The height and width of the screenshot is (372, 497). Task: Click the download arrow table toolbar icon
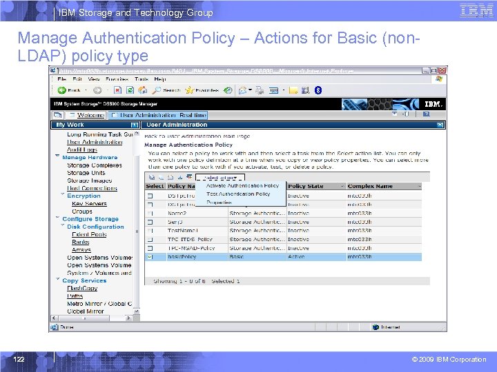pos(180,178)
